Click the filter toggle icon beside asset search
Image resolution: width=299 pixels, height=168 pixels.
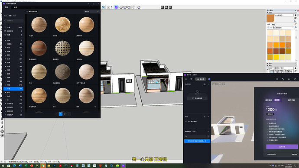coord(208,136)
